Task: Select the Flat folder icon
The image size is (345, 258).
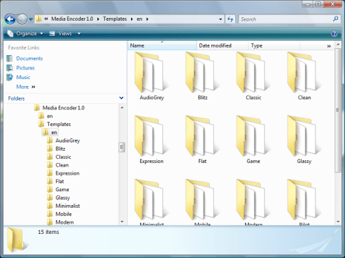Action: [x=202, y=136]
